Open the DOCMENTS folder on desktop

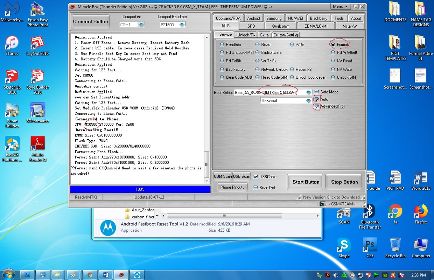click(395, 12)
